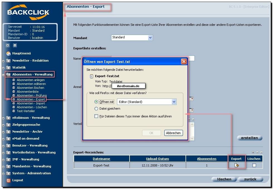Click the calendar icon beside the date field

point(191,99)
